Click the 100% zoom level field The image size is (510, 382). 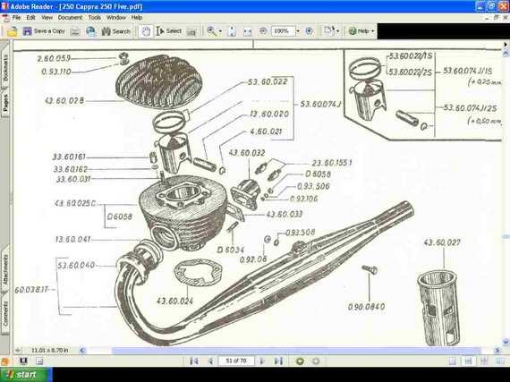point(283,31)
